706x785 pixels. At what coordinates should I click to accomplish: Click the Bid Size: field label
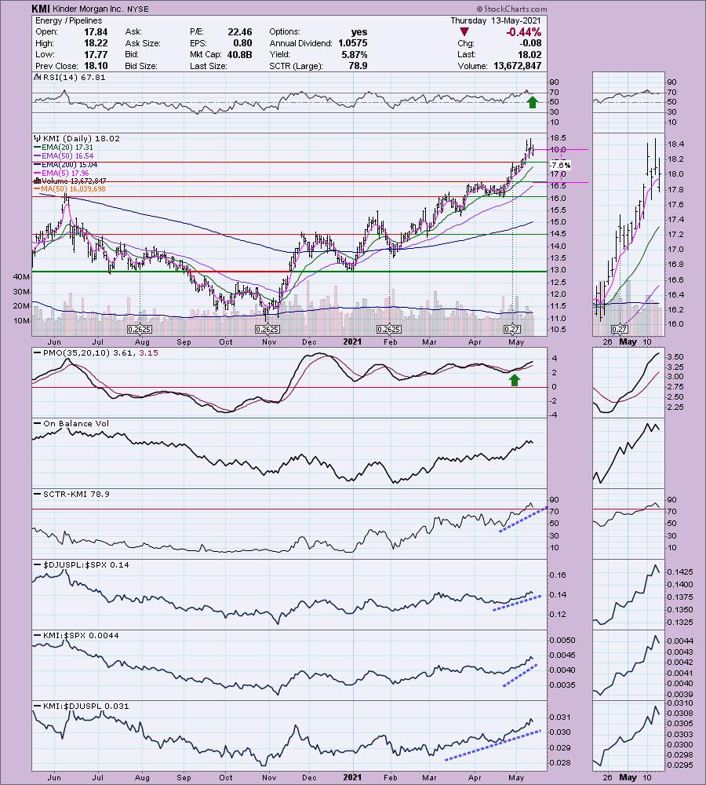coord(141,66)
